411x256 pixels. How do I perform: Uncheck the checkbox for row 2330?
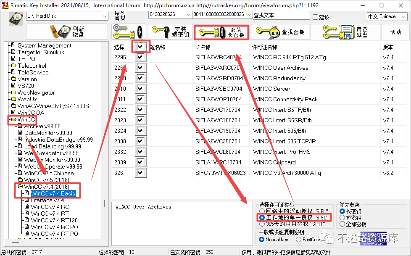coord(140,141)
